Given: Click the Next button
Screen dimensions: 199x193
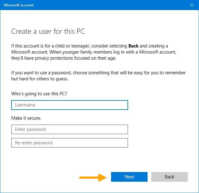Looking at the screenshot, I should tap(129, 177).
